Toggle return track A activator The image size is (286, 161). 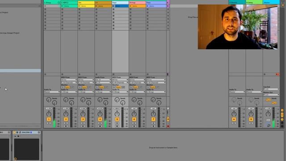click(x=234, y=119)
